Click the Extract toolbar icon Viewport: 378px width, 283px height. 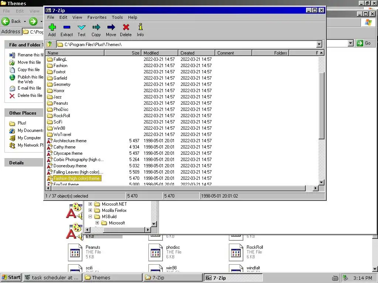coord(67,27)
